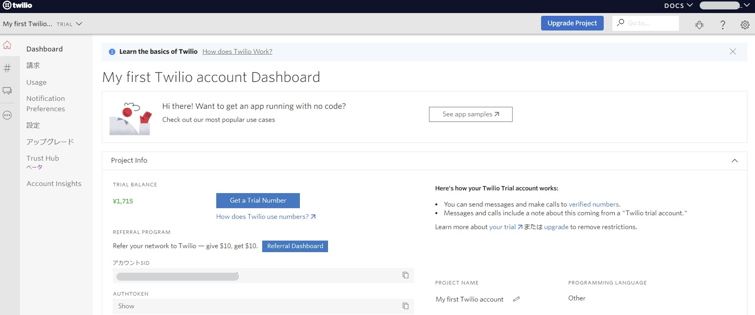This screenshot has width=755, height=315.
Task: Click the Upgrade Project button
Action: pyautogui.click(x=572, y=23)
